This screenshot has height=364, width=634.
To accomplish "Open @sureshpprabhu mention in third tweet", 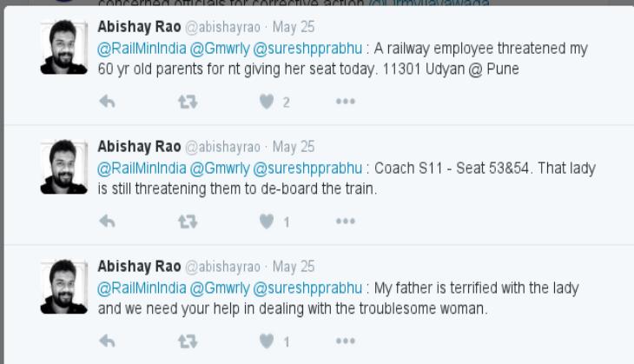I will [x=307, y=288].
